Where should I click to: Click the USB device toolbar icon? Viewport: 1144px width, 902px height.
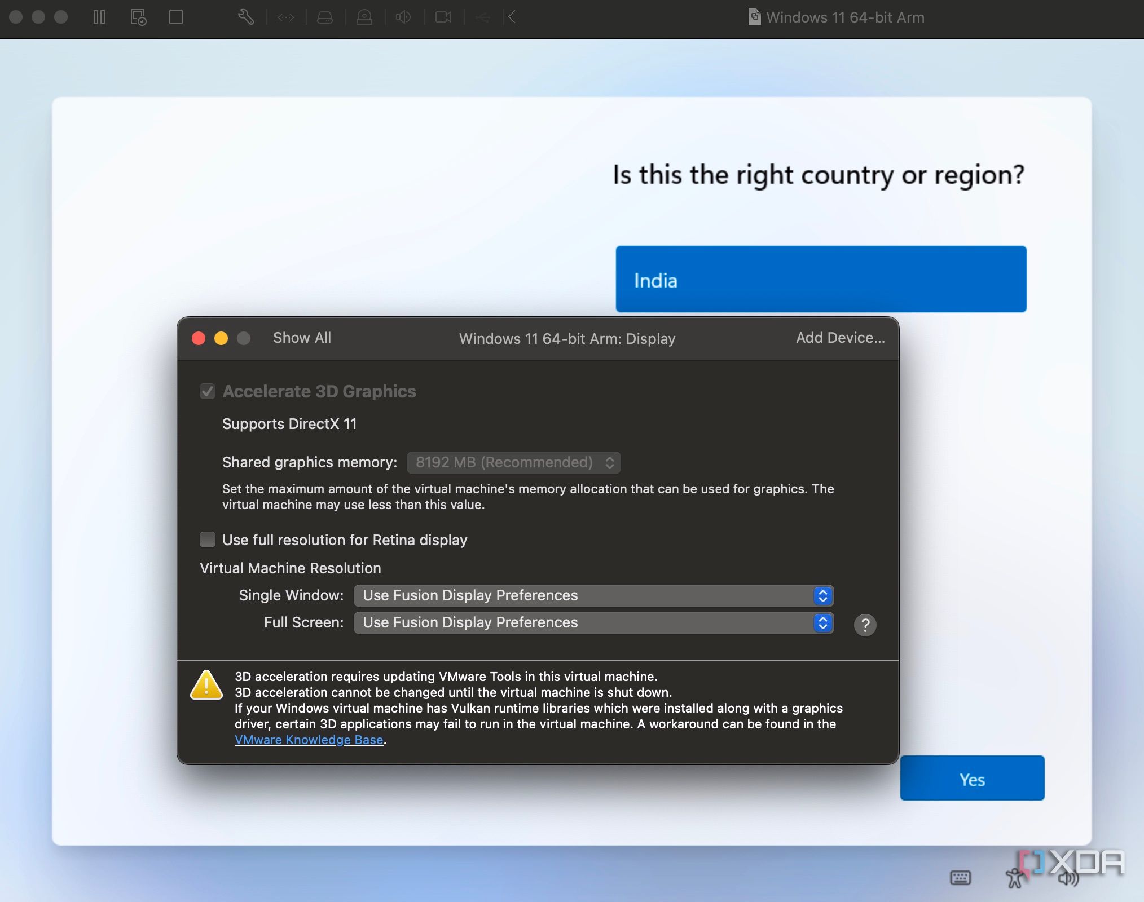point(482,17)
